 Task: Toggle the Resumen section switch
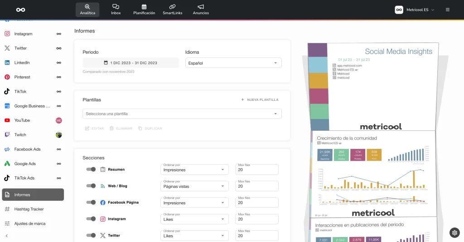click(91, 169)
